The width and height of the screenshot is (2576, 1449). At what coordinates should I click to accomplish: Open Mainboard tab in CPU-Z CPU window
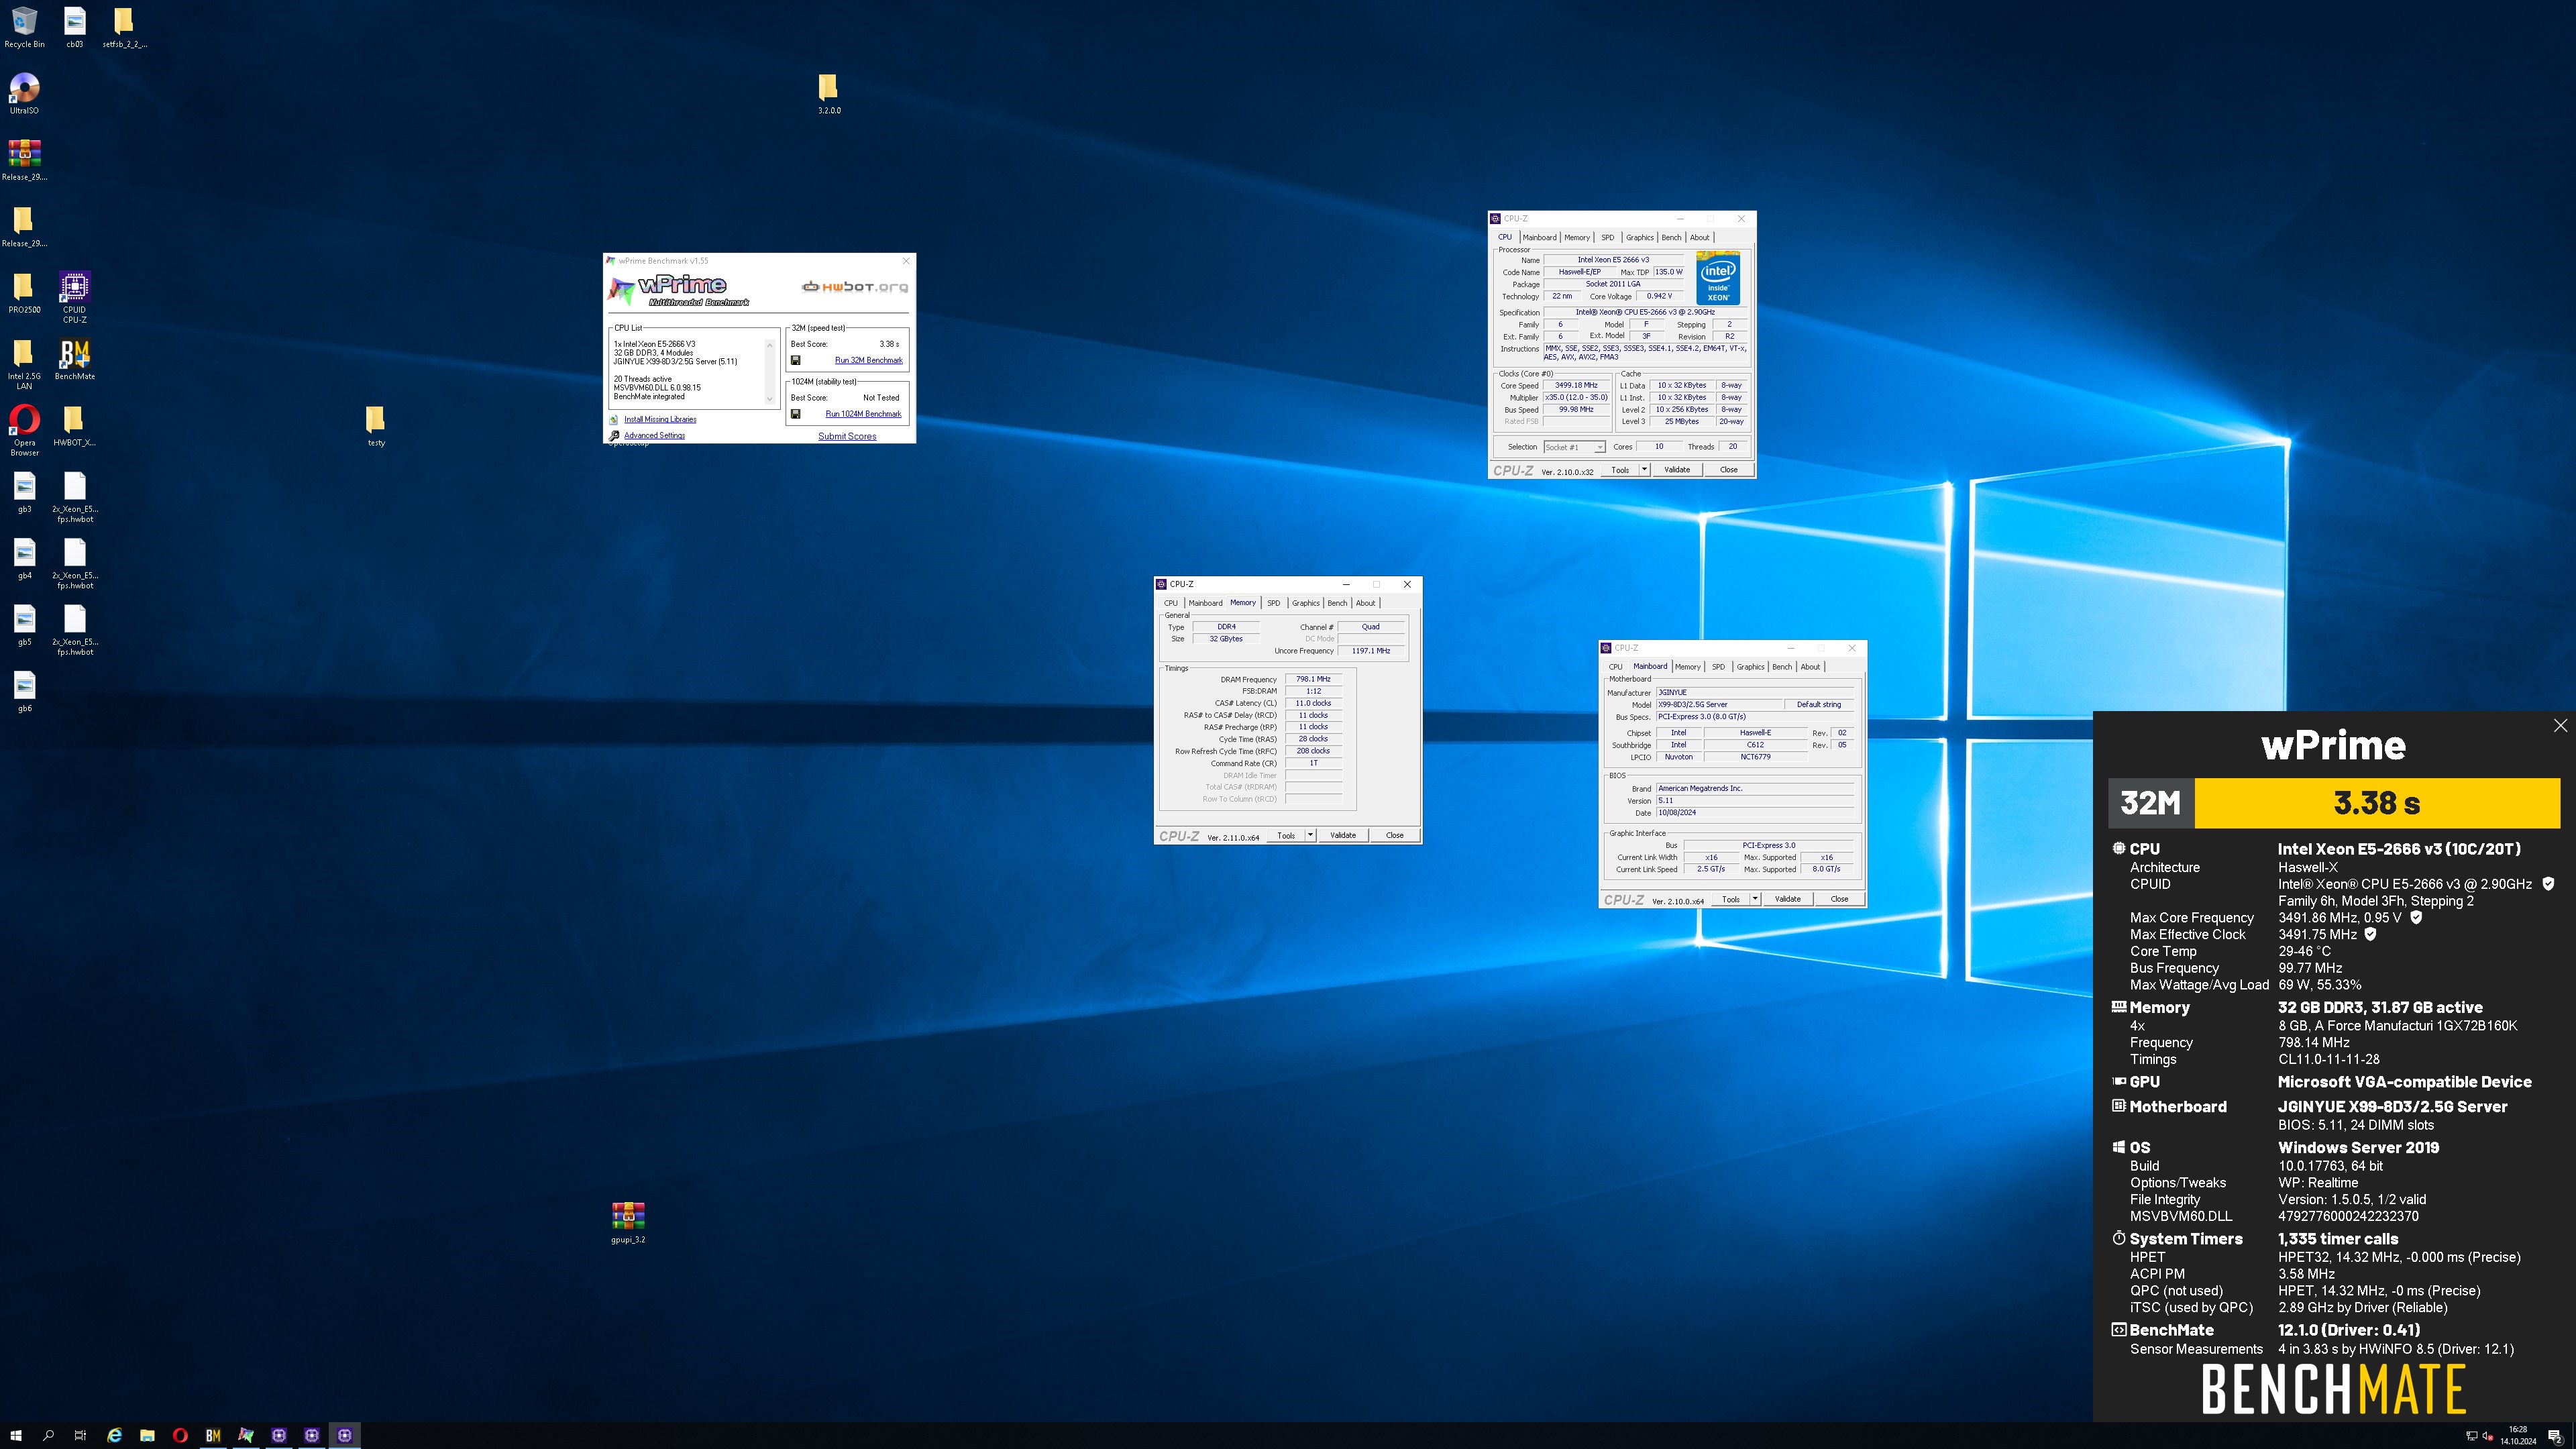(1539, 238)
